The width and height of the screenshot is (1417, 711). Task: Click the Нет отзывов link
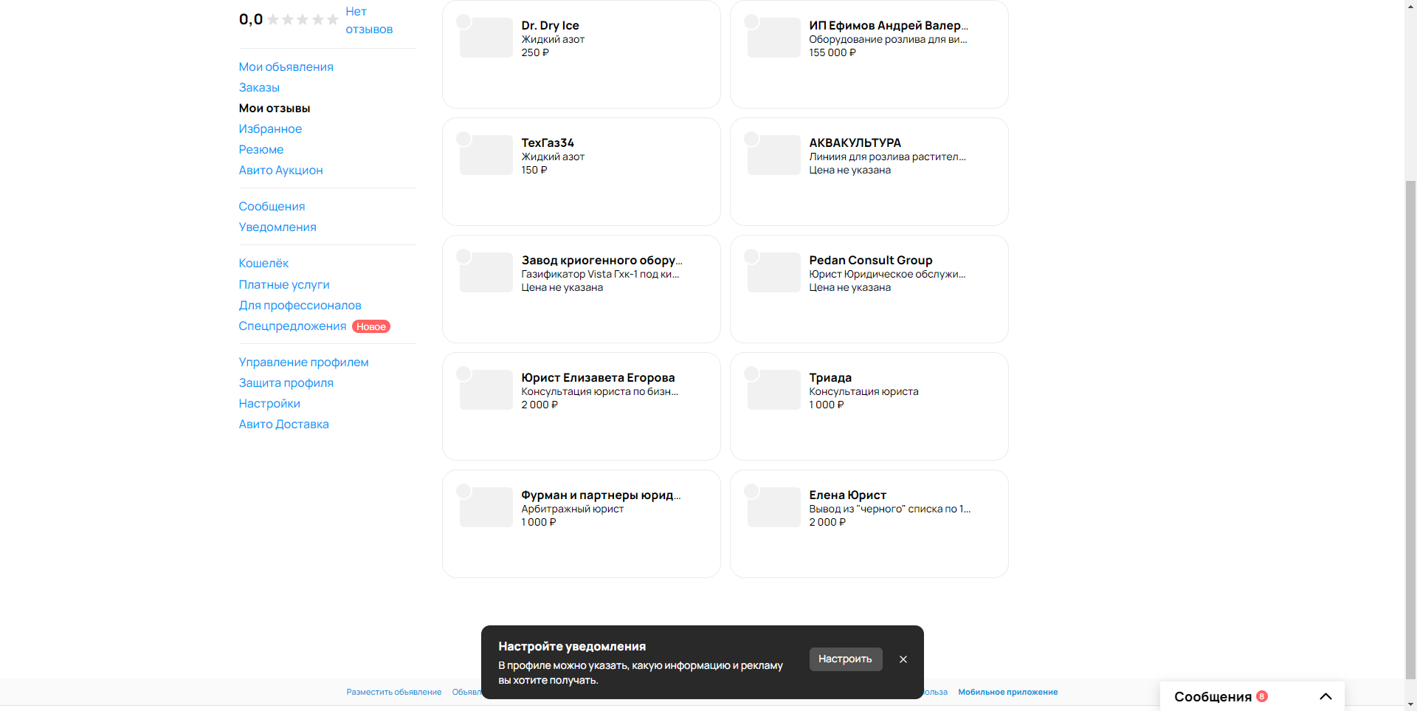click(369, 21)
